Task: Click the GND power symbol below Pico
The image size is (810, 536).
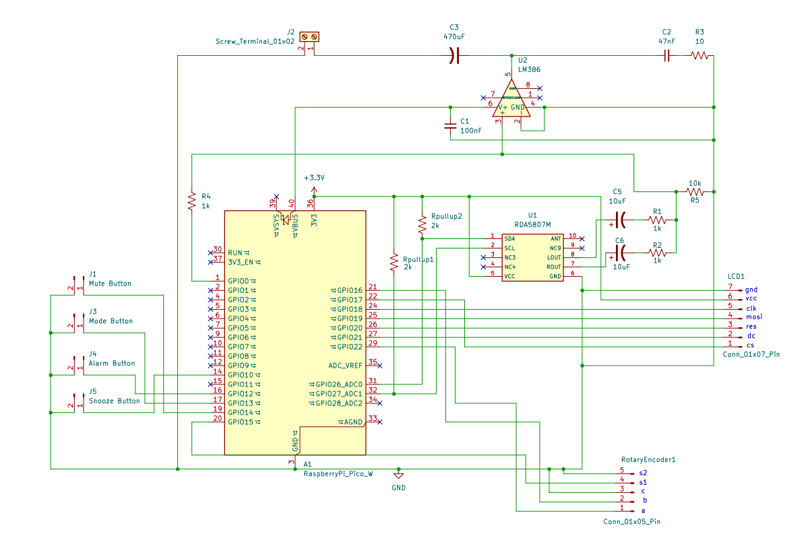Action: 398,474
